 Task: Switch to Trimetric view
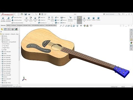[93, 19]
